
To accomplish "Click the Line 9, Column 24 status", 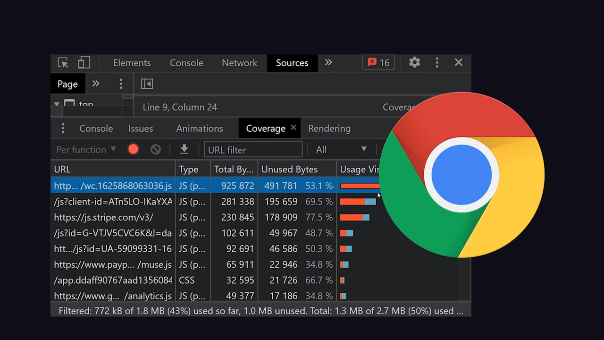I will point(180,107).
